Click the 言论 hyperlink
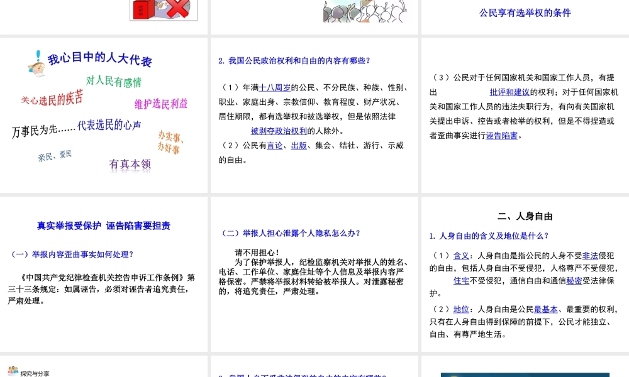The height and width of the screenshot is (377, 629). pos(275,146)
